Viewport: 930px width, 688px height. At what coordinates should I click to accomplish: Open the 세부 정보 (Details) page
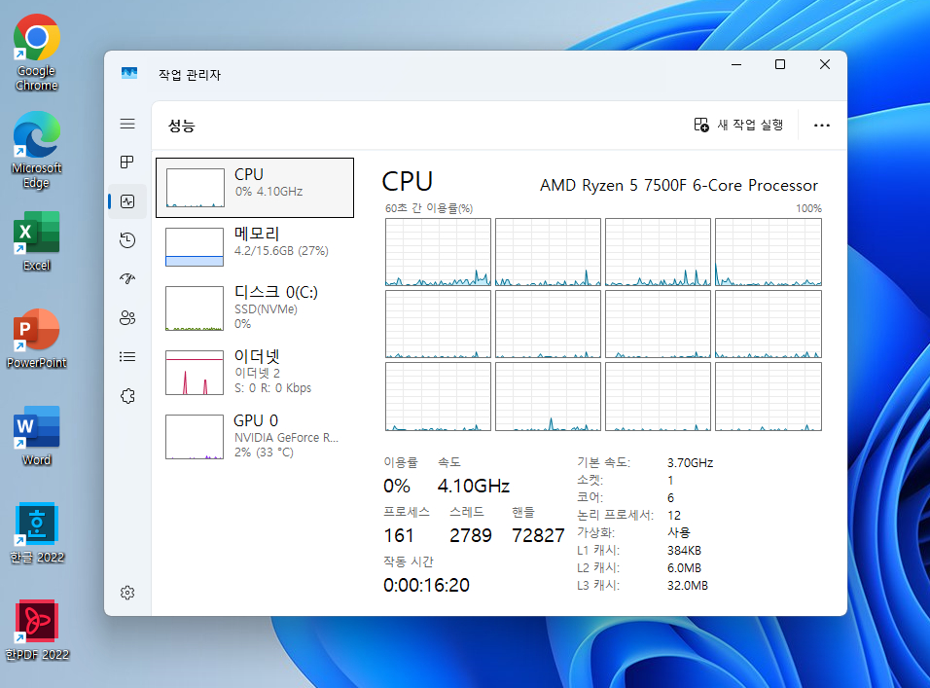point(127,357)
